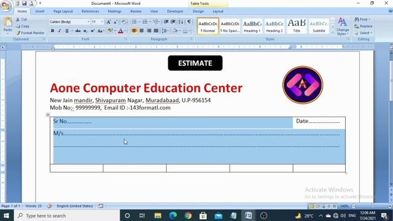Clear formatting of the selection

pos(124,22)
